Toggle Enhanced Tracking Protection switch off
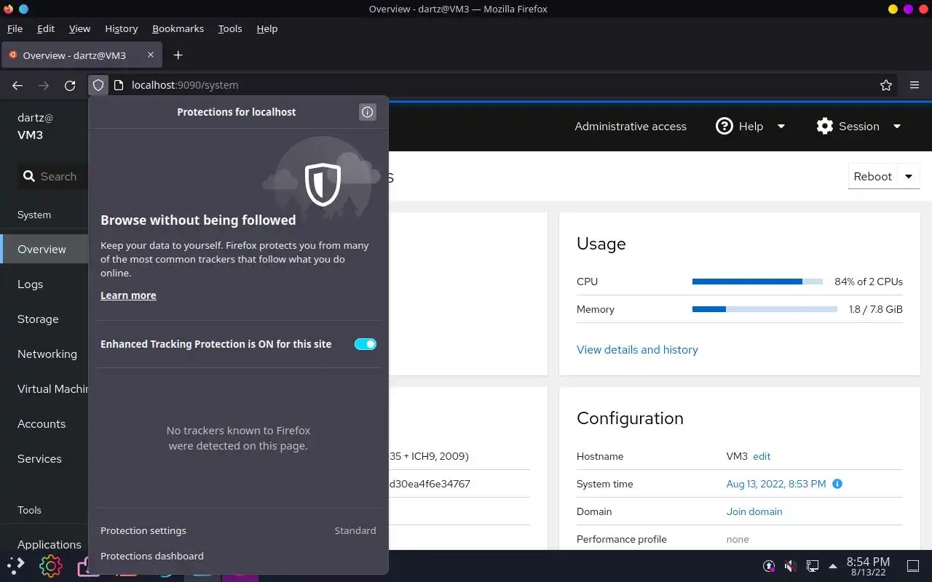The image size is (932, 582). pos(366,344)
